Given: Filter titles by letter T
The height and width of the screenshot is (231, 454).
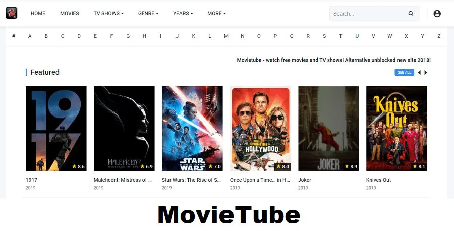Looking at the screenshot, I should pyautogui.click(x=340, y=36).
